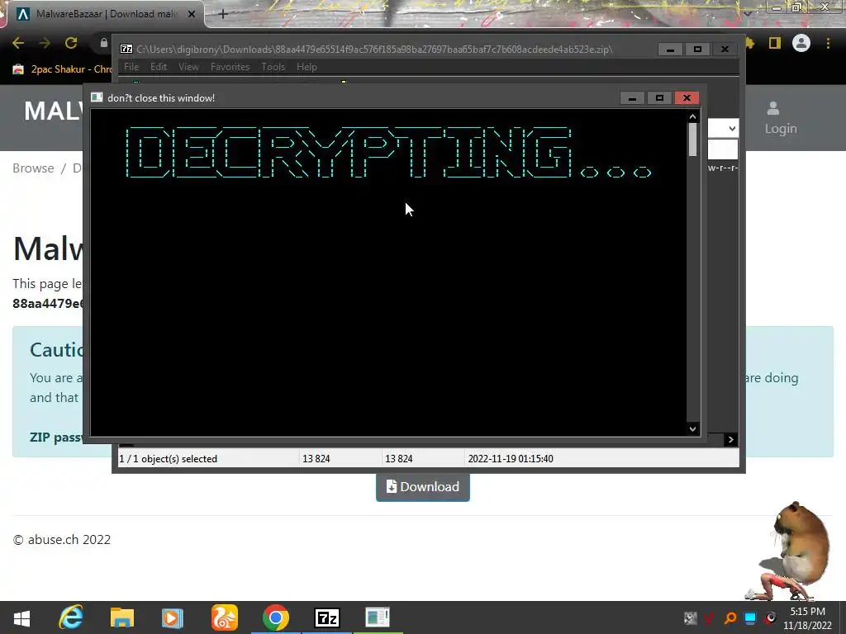846x634 pixels.
Task: Close the MalwareBazaar browser tab
Action: coord(191,15)
